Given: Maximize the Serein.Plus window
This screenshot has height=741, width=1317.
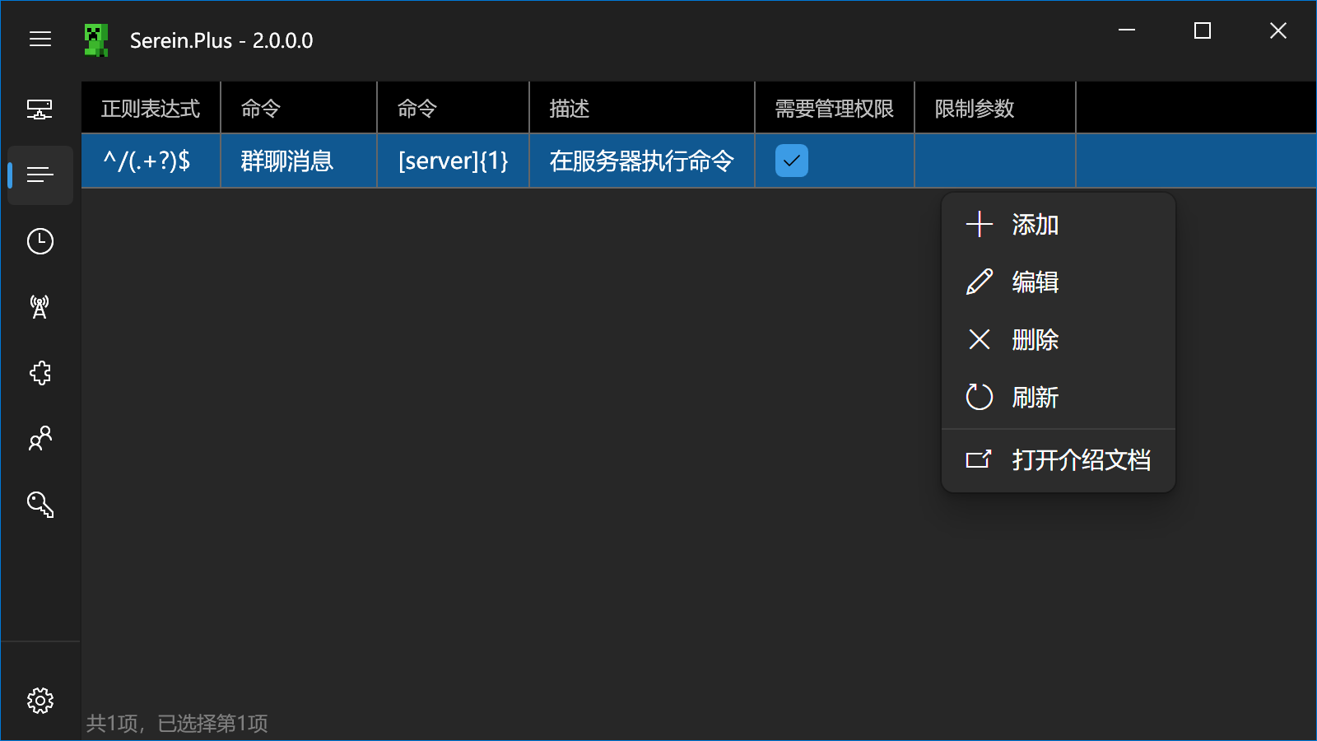Looking at the screenshot, I should (x=1203, y=30).
